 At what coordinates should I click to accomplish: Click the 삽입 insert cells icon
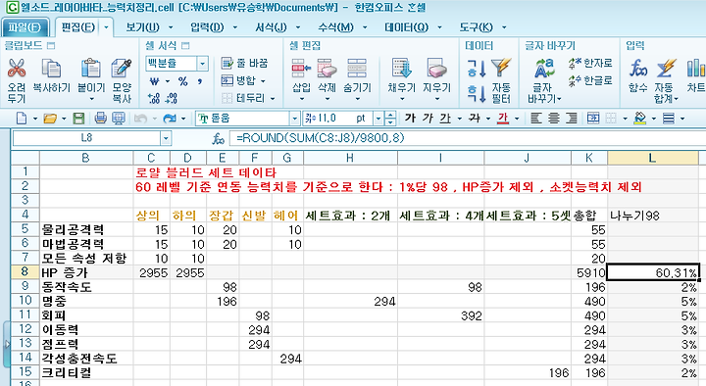pyautogui.click(x=301, y=69)
